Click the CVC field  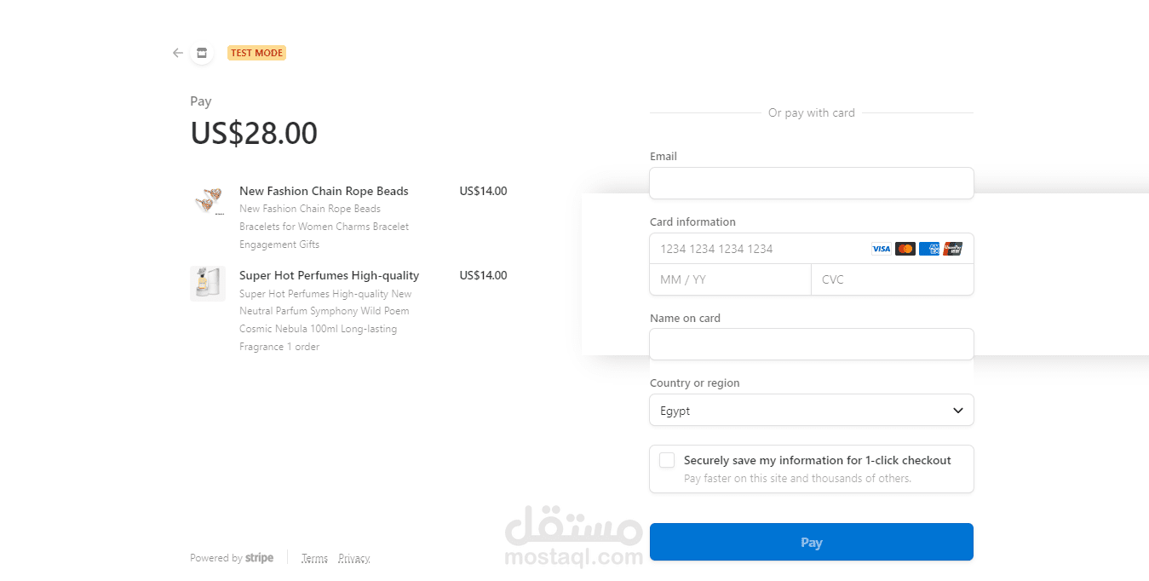(892, 279)
